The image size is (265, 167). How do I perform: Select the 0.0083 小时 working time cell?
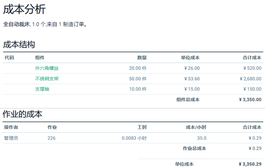(x=134, y=138)
